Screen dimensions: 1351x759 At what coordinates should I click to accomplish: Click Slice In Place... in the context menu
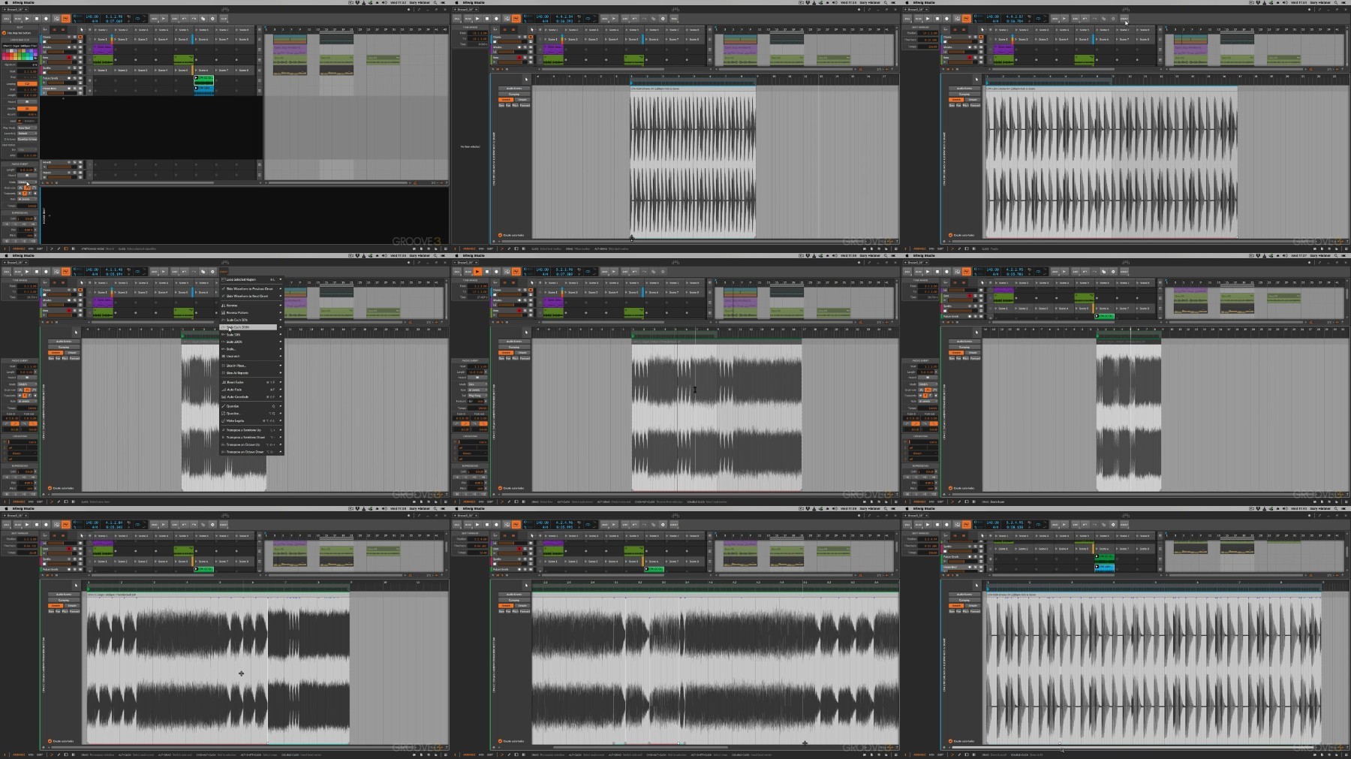point(236,366)
